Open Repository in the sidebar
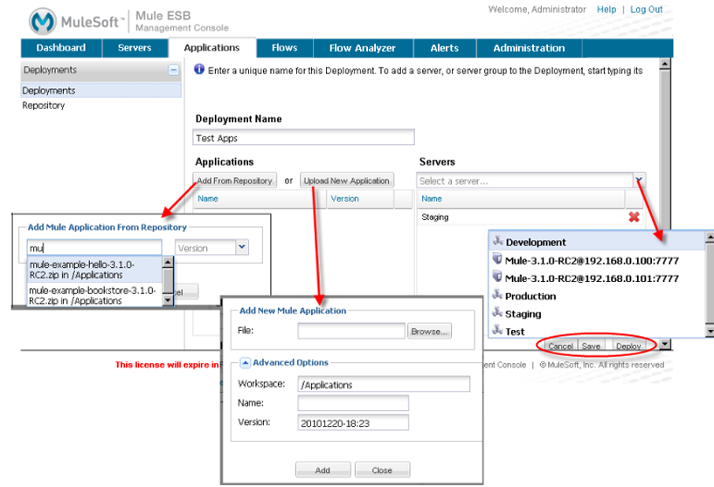714x487 pixels. [x=44, y=106]
